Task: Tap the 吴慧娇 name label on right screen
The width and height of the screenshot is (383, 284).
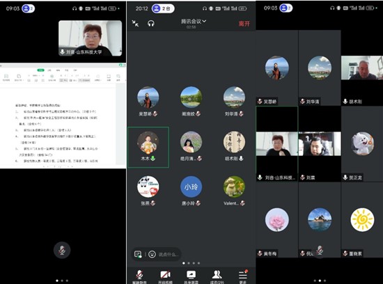Action: (x=270, y=102)
